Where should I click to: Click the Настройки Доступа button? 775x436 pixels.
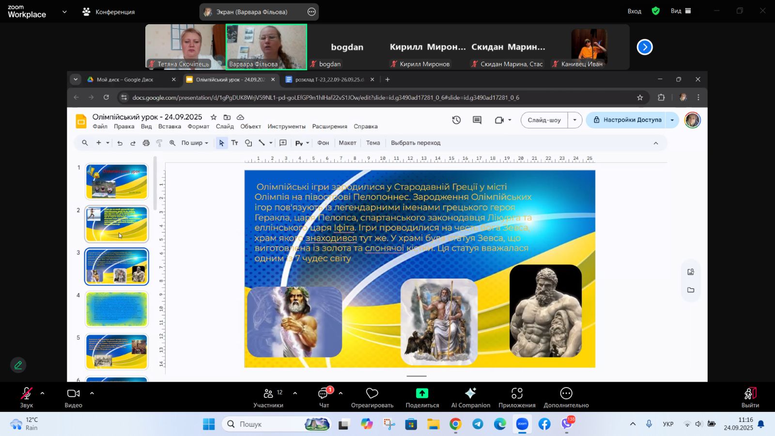click(627, 120)
